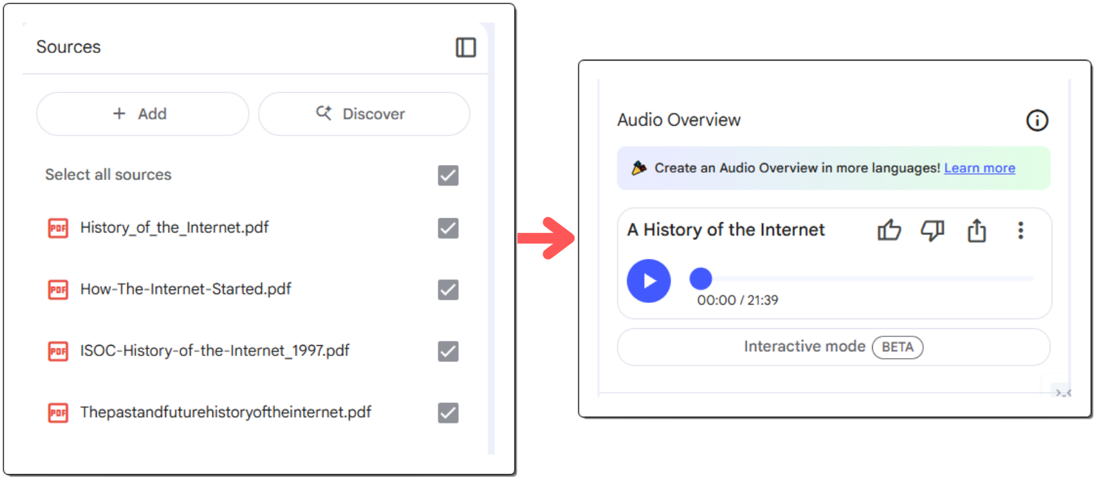Click the collapse icon at panel corner

click(x=1063, y=392)
